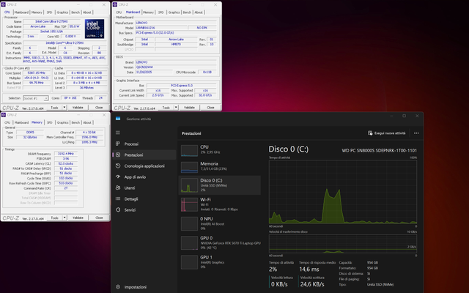
Task: Open SPD tab in CPU-Z Memory window
Action: (x=49, y=122)
